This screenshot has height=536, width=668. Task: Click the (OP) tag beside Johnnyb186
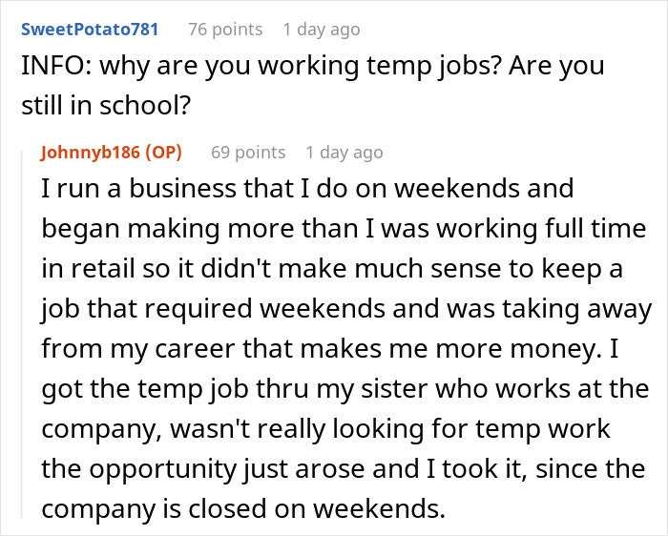click(164, 153)
